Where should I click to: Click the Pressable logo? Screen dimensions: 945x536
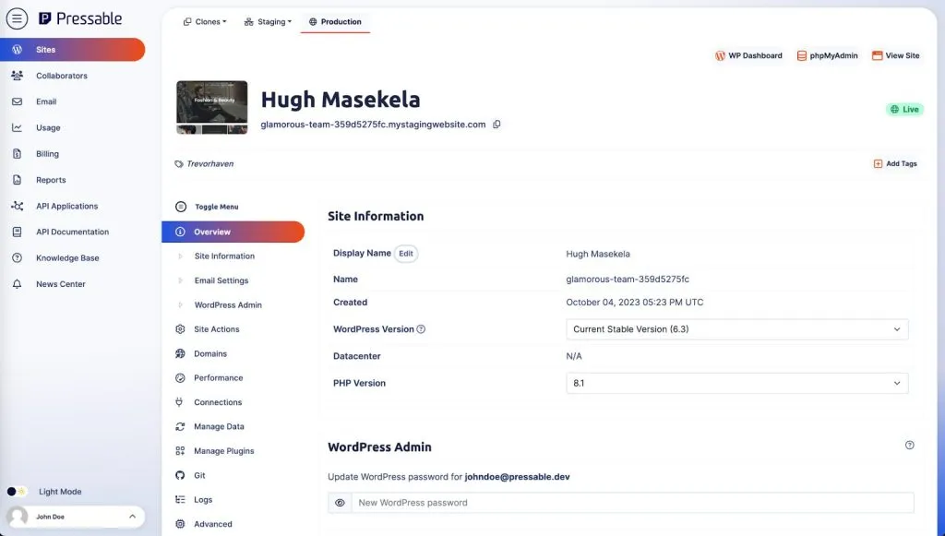point(80,18)
